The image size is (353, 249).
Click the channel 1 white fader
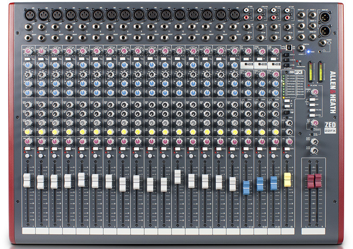[x=27, y=181]
